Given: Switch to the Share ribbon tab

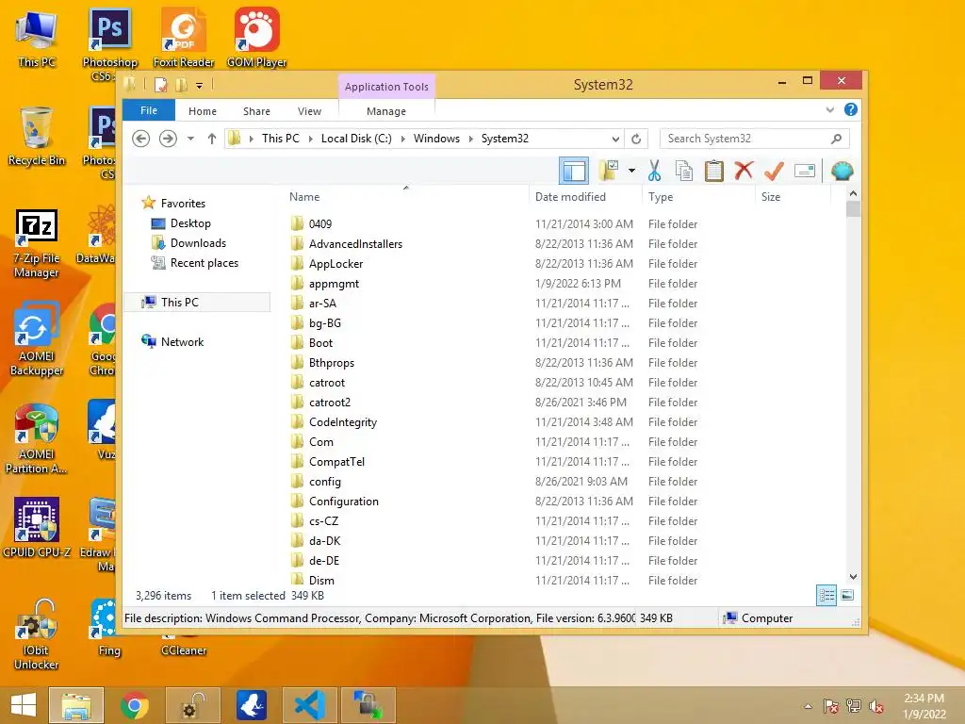Looking at the screenshot, I should pyautogui.click(x=256, y=111).
